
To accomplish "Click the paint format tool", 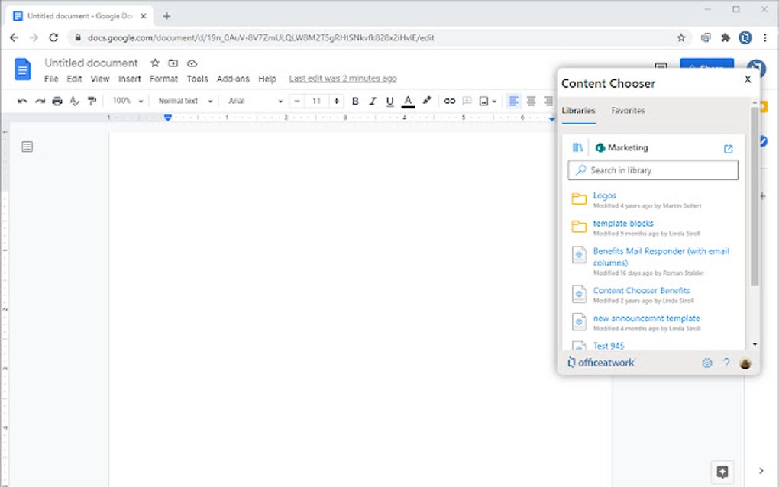I will [x=91, y=101].
